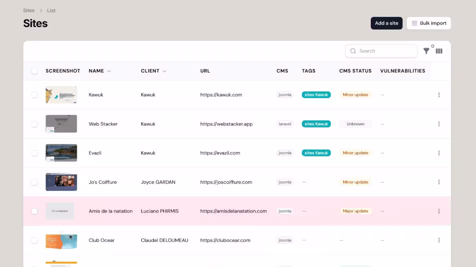This screenshot has width=476, height=267.
Task: Toggle column visibility icon
Action: (x=439, y=51)
